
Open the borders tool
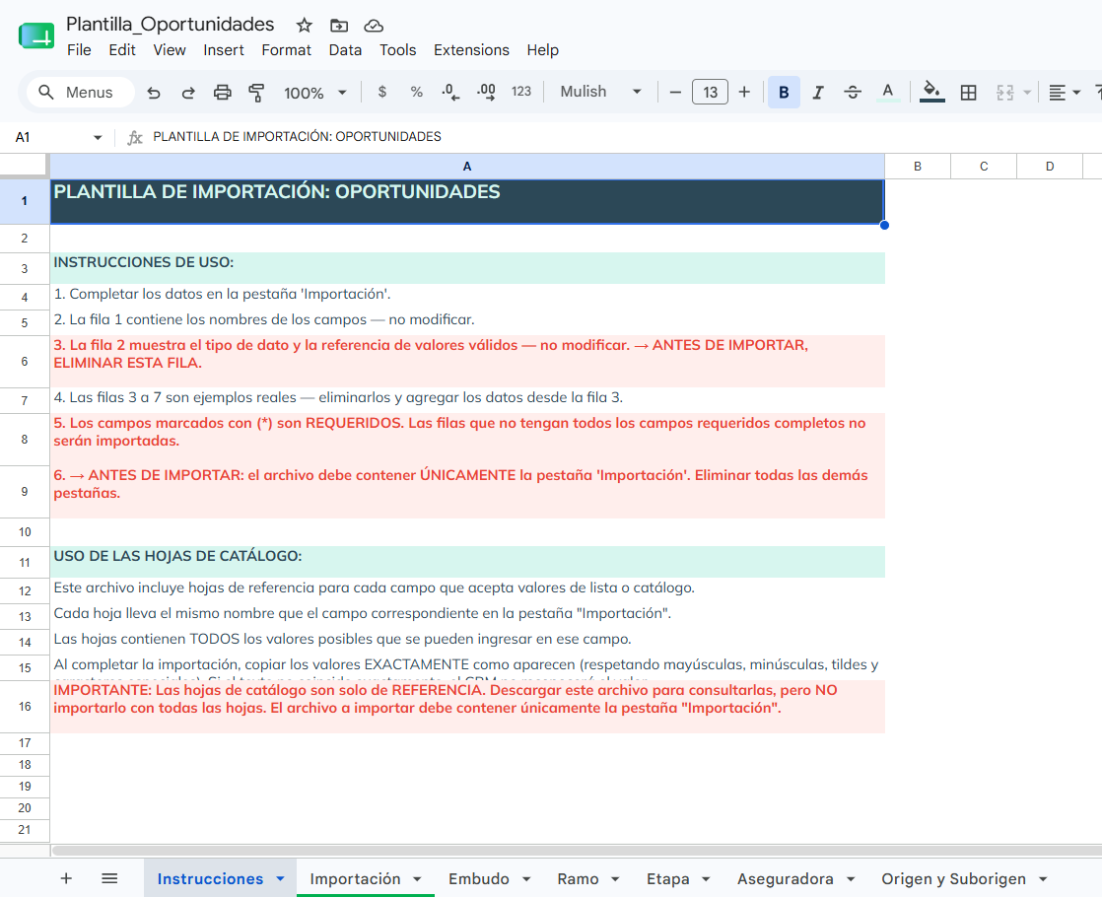point(969,92)
